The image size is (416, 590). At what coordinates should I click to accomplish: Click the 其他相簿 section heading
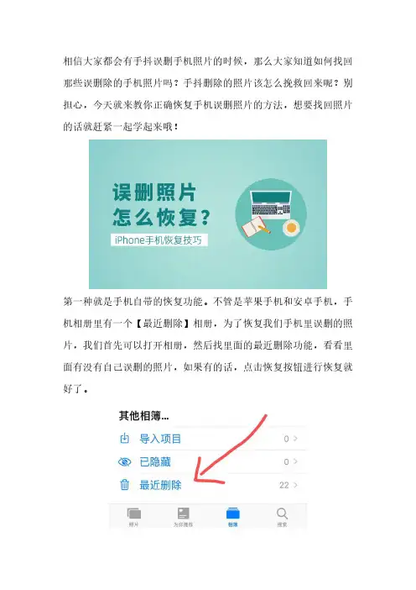pyautogui.click(x=143, y=416)
